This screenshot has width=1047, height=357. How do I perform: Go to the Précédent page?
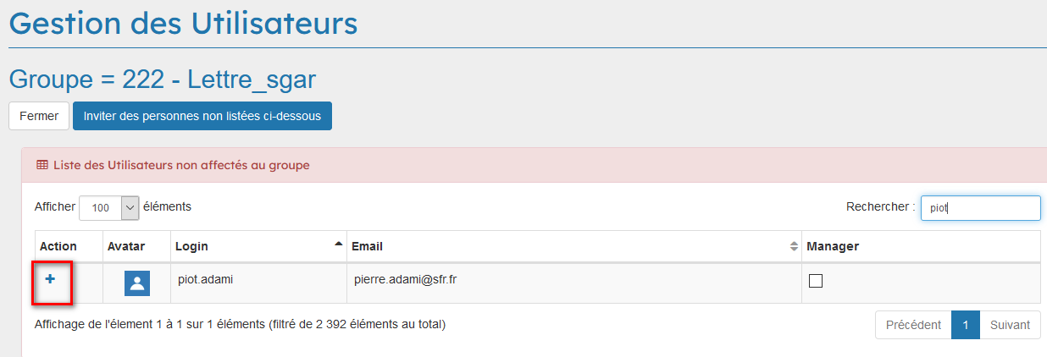(x=913, y=325)
